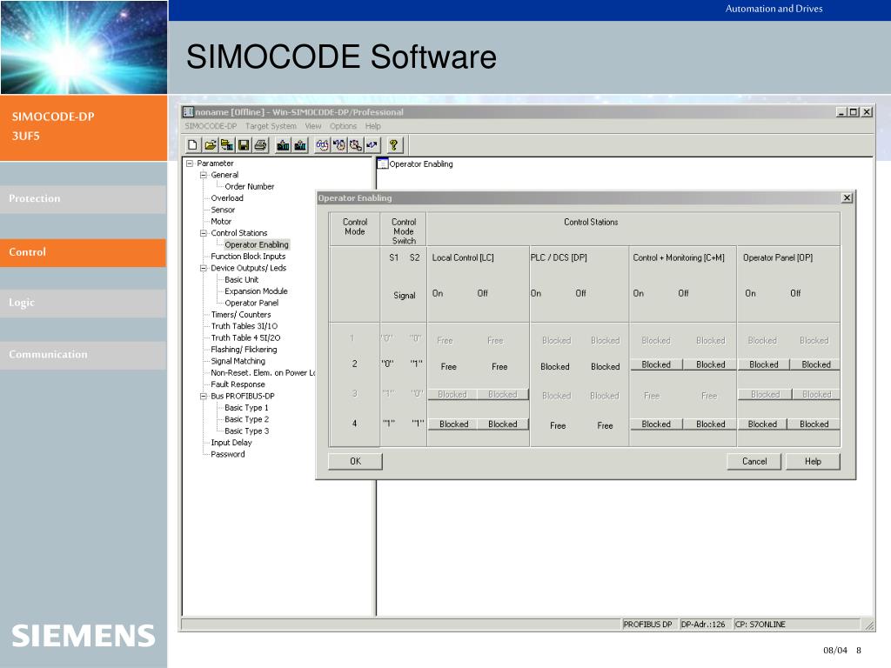Select Flashing/ Flickering tree item
Viewport: 891px width, 668px height.
click(244, 350)
